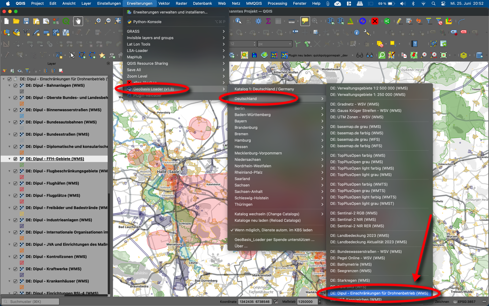Choose Erweiterungen verwalten und installieren
This screenshot has height=306, width=489.
tap(176, 12)
